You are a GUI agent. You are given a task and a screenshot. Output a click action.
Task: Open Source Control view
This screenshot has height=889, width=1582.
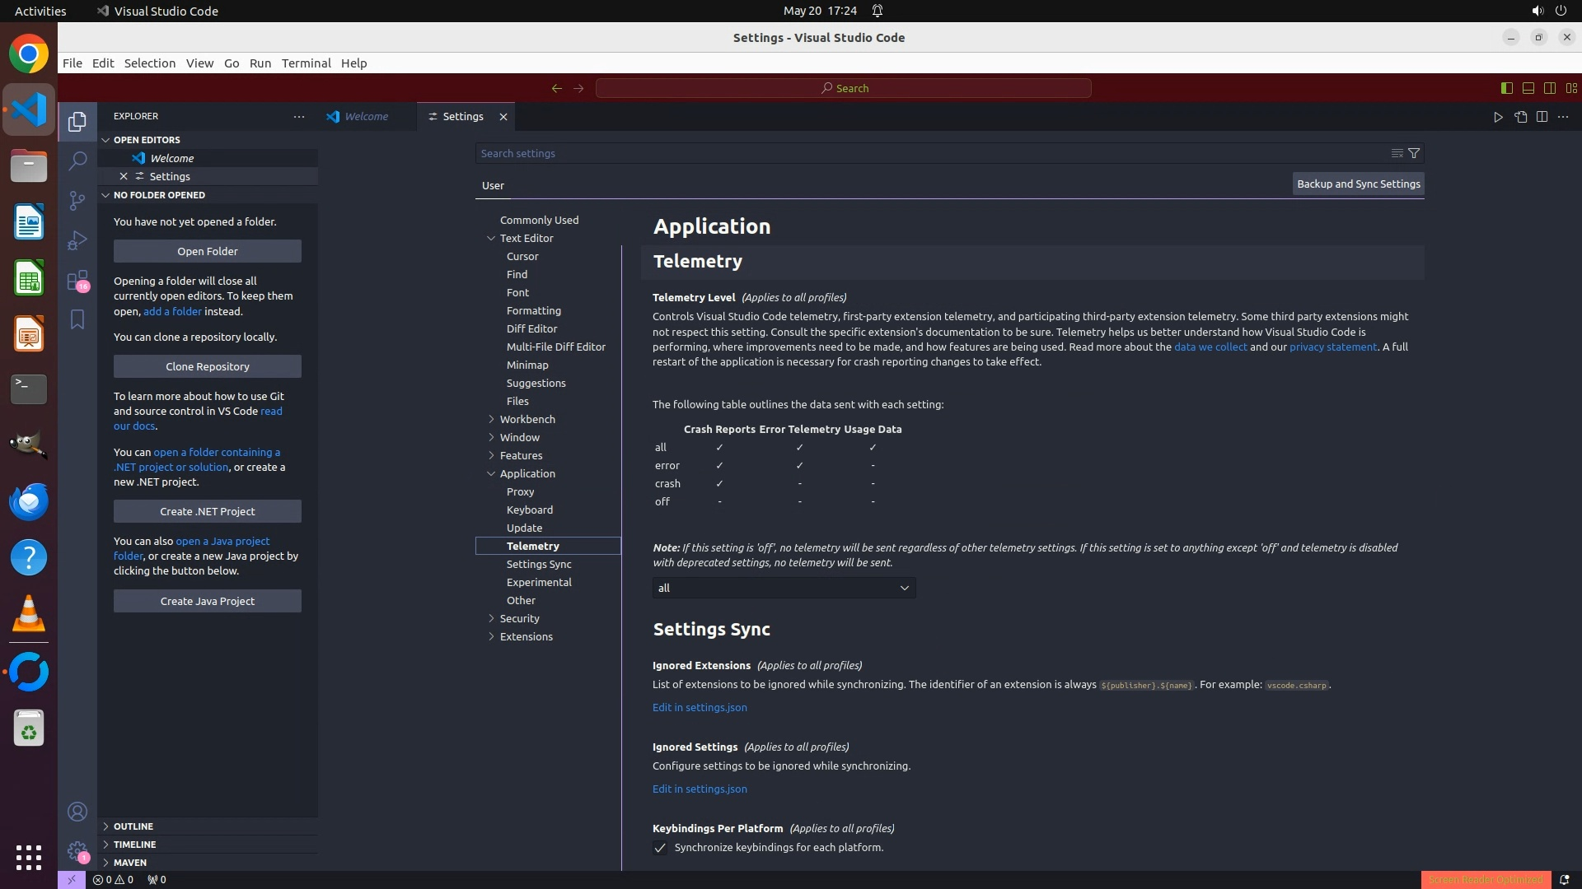click(77, 200)
